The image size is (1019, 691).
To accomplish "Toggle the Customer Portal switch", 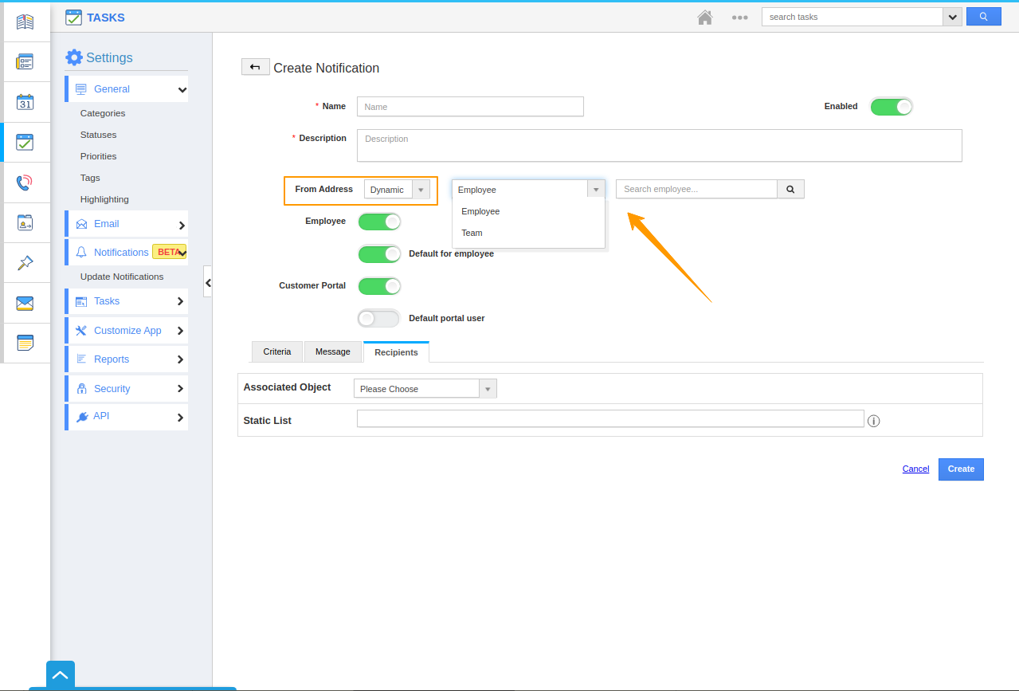I will (379, 285).
